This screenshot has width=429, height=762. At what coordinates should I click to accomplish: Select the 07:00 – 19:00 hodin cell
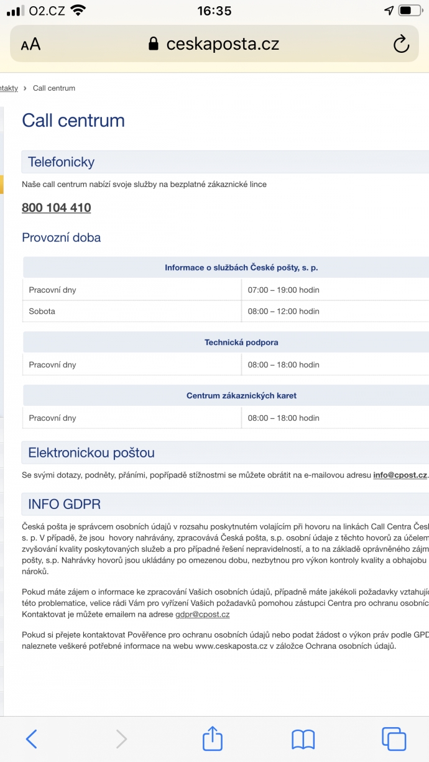pyautogui.click(x=284, y=290)
